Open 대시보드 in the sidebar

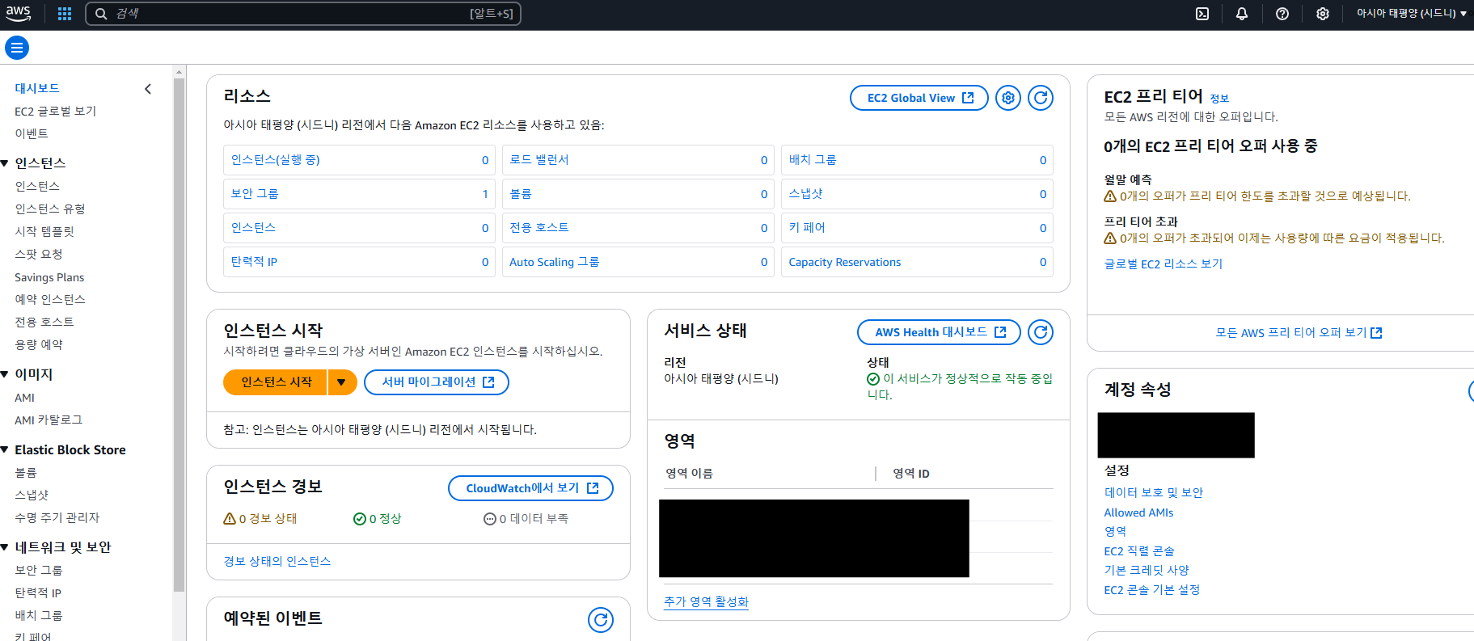pyautogui.click(x=37, y=88)
